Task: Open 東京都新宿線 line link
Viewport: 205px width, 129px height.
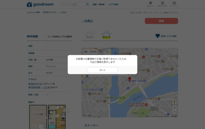Action: point(35,87)
